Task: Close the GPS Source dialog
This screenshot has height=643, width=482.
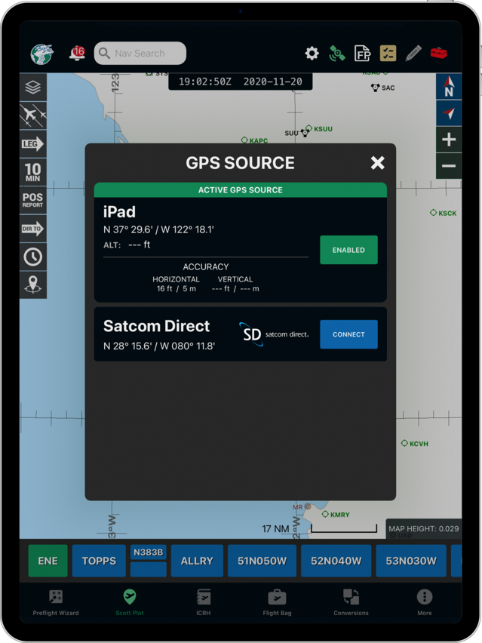Action: (x=378, y=163)
